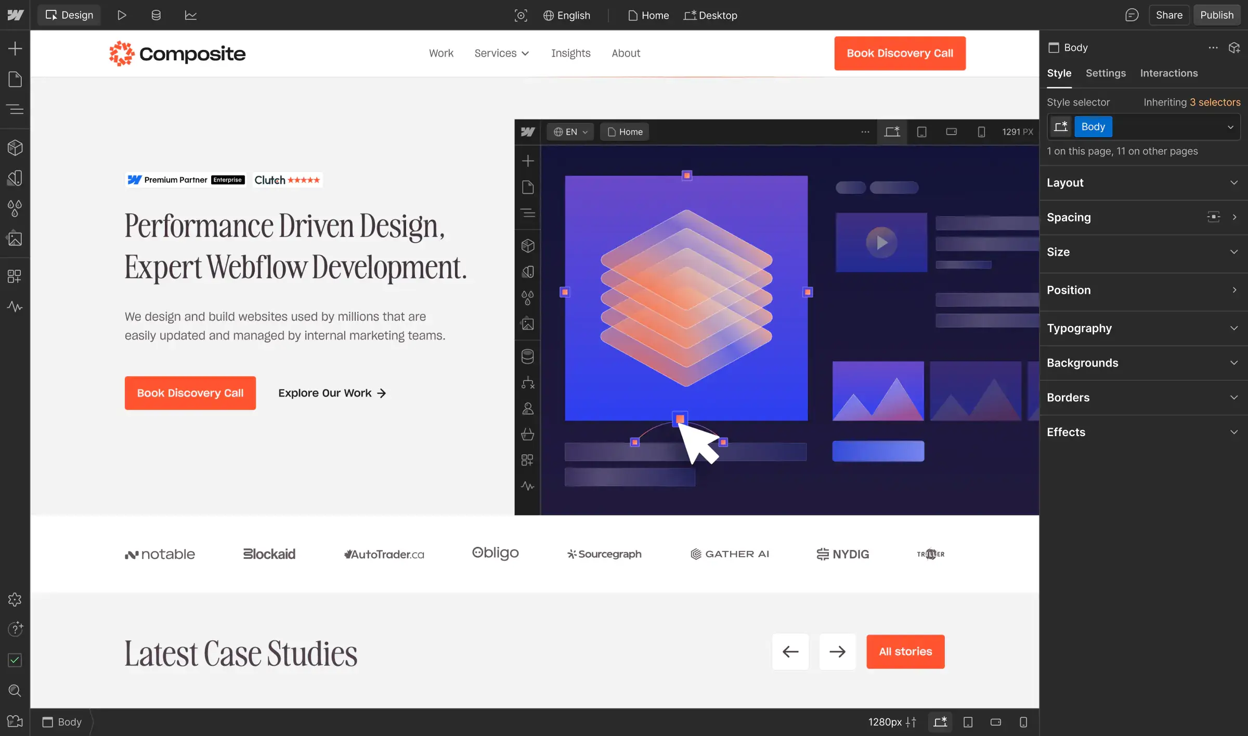Screen dimensions: 1248x736
Task: Click the Share button
Action: 1168,15
